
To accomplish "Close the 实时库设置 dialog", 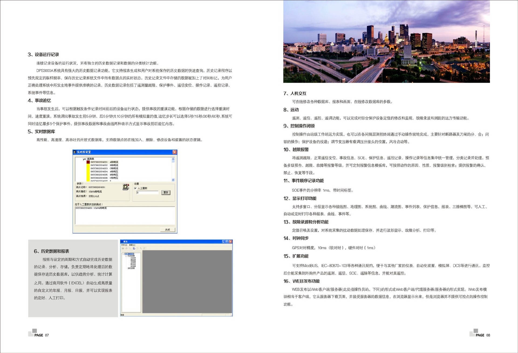I will pos(175,152).
